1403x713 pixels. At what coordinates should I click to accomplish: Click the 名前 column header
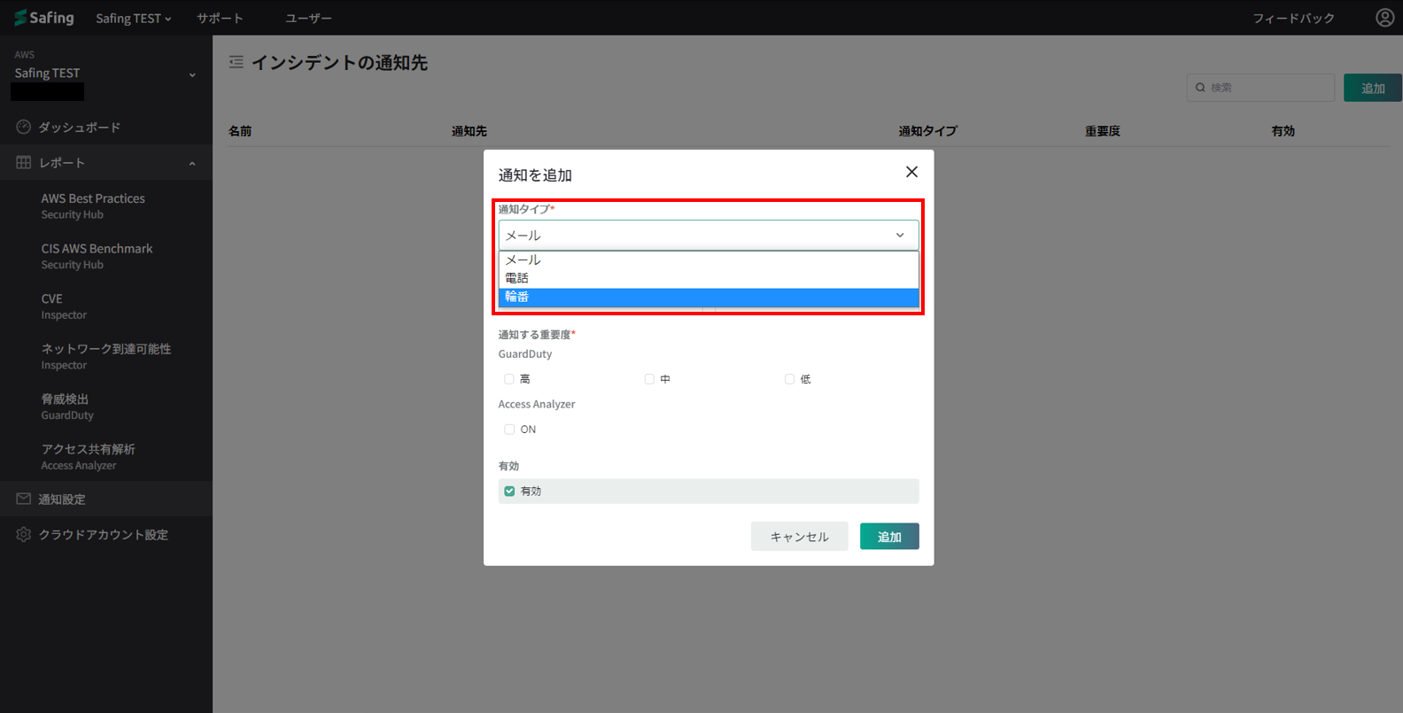(240, 131)
